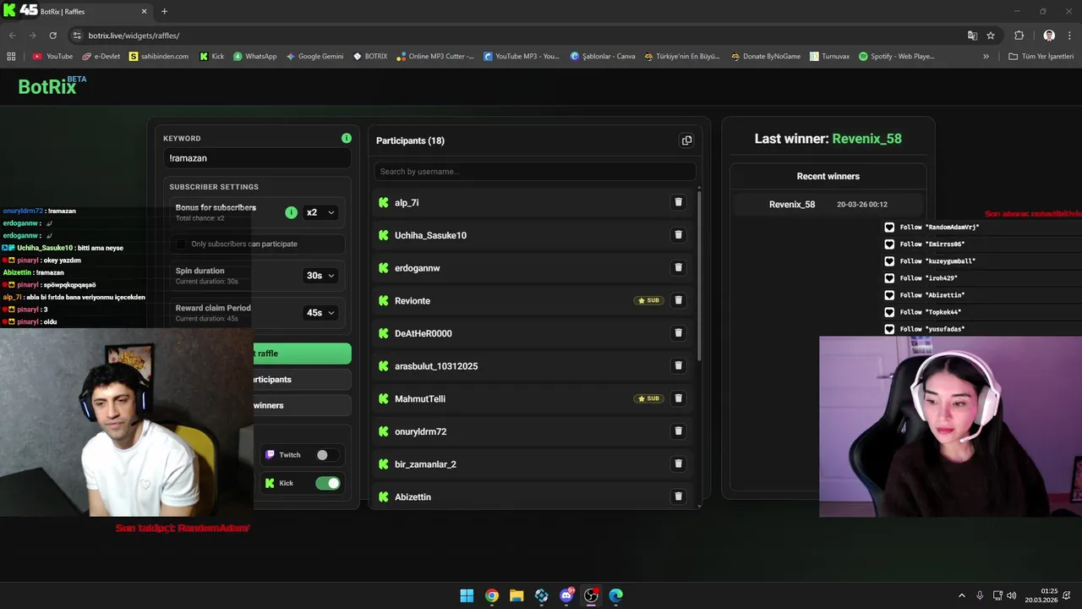Click the winners button
This screenshot has width=1082, height=609.
click(302, 405)
